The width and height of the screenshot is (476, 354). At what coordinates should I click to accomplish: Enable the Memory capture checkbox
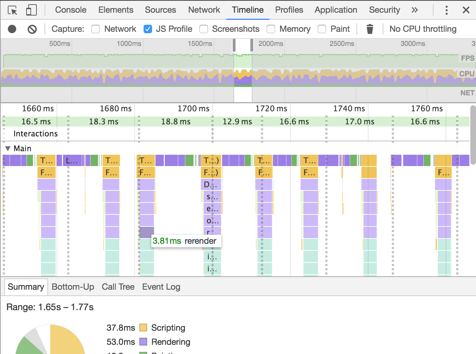coord(271,29)
